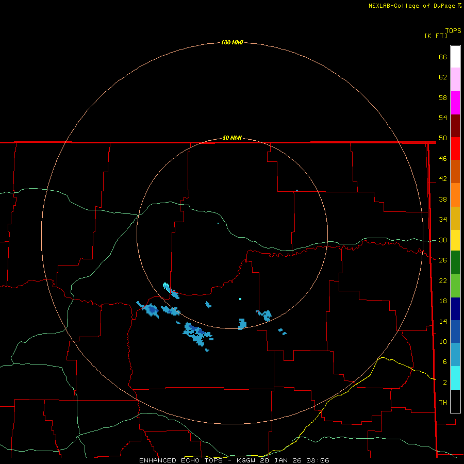The width and height of the screenshot is (464, 464).
Task: Click the 54 value on the color scale
Action: 443,118
